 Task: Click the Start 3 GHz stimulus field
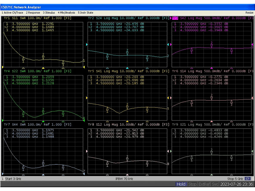click(x=13, y=179)
